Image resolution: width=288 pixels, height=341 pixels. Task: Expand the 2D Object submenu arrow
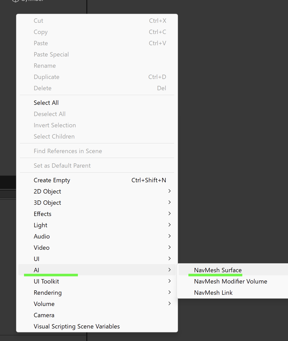170,191
